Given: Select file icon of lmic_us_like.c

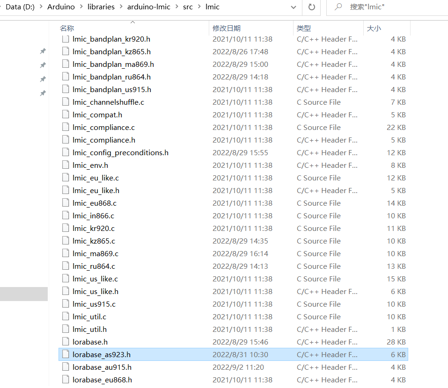Looking at the screenshot, I should tap(66, 279).
